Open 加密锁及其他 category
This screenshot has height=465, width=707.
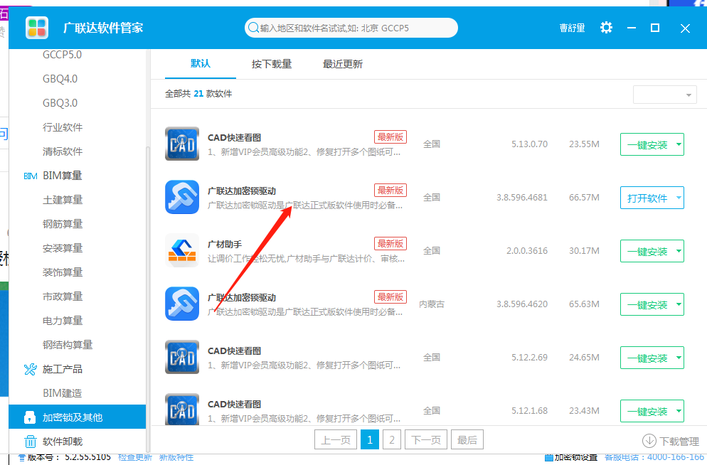77,417
